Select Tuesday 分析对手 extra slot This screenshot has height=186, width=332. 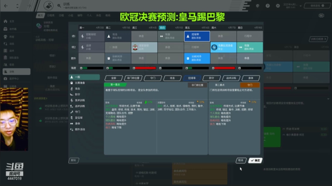point(118,58)
